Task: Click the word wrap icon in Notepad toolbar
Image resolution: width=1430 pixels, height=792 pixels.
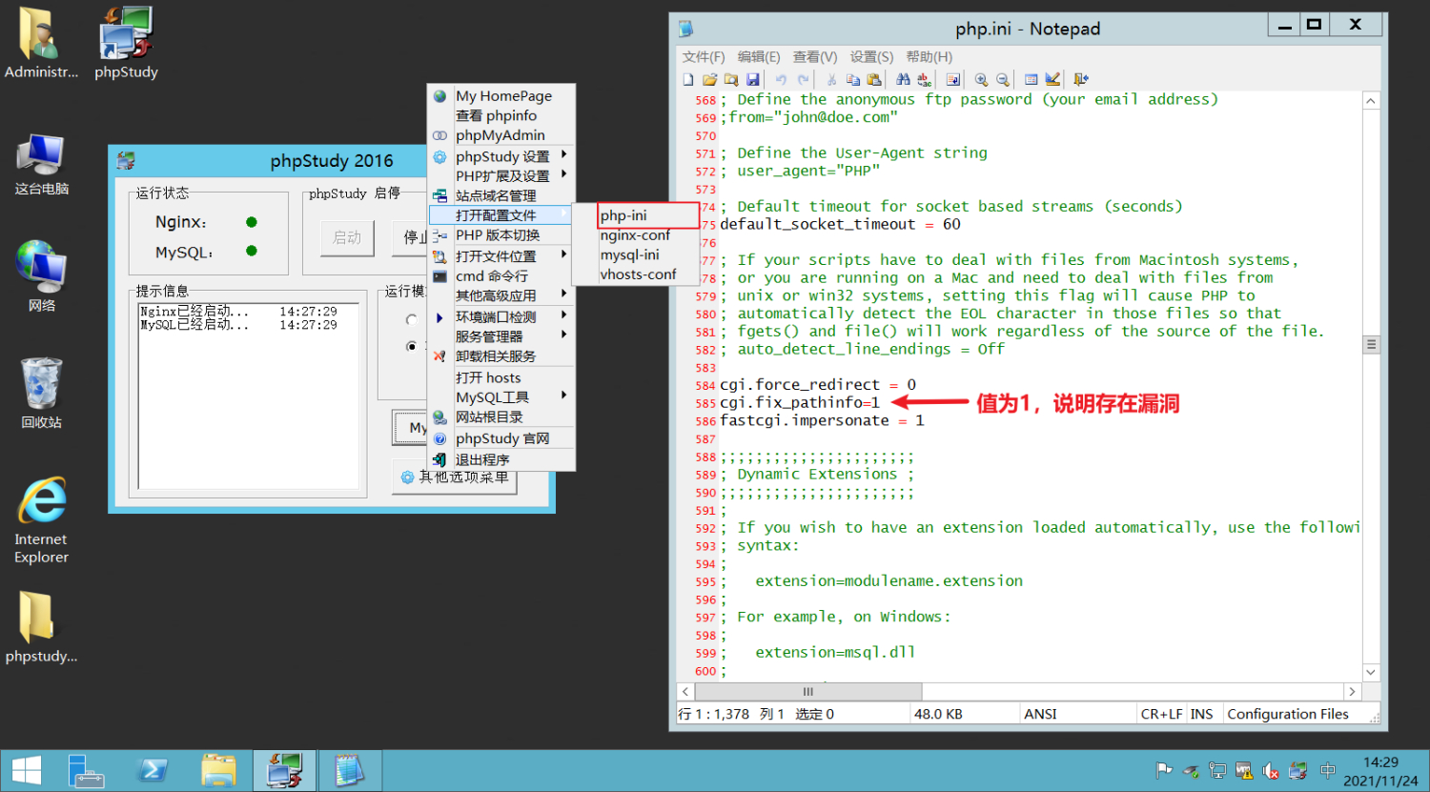Action: click(x=952, y=79)
